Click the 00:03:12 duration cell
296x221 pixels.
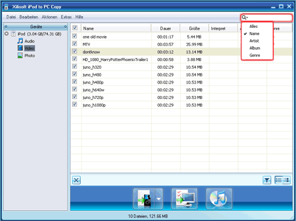pos(165,52)
